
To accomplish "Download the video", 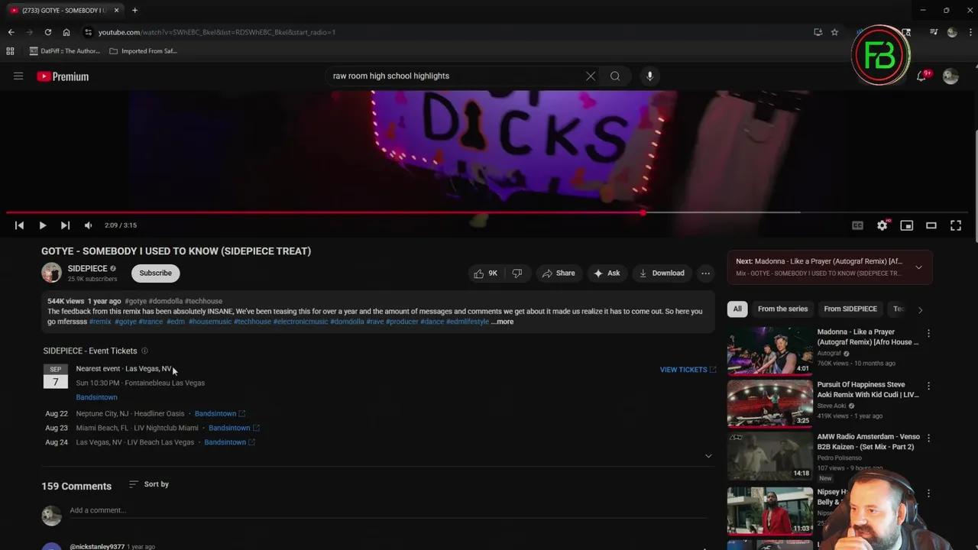I will click(x=662, y=273).
